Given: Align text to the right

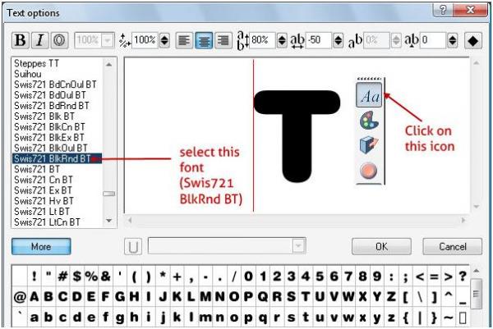Looking at the screenshot, I should [x=223, y=40].
